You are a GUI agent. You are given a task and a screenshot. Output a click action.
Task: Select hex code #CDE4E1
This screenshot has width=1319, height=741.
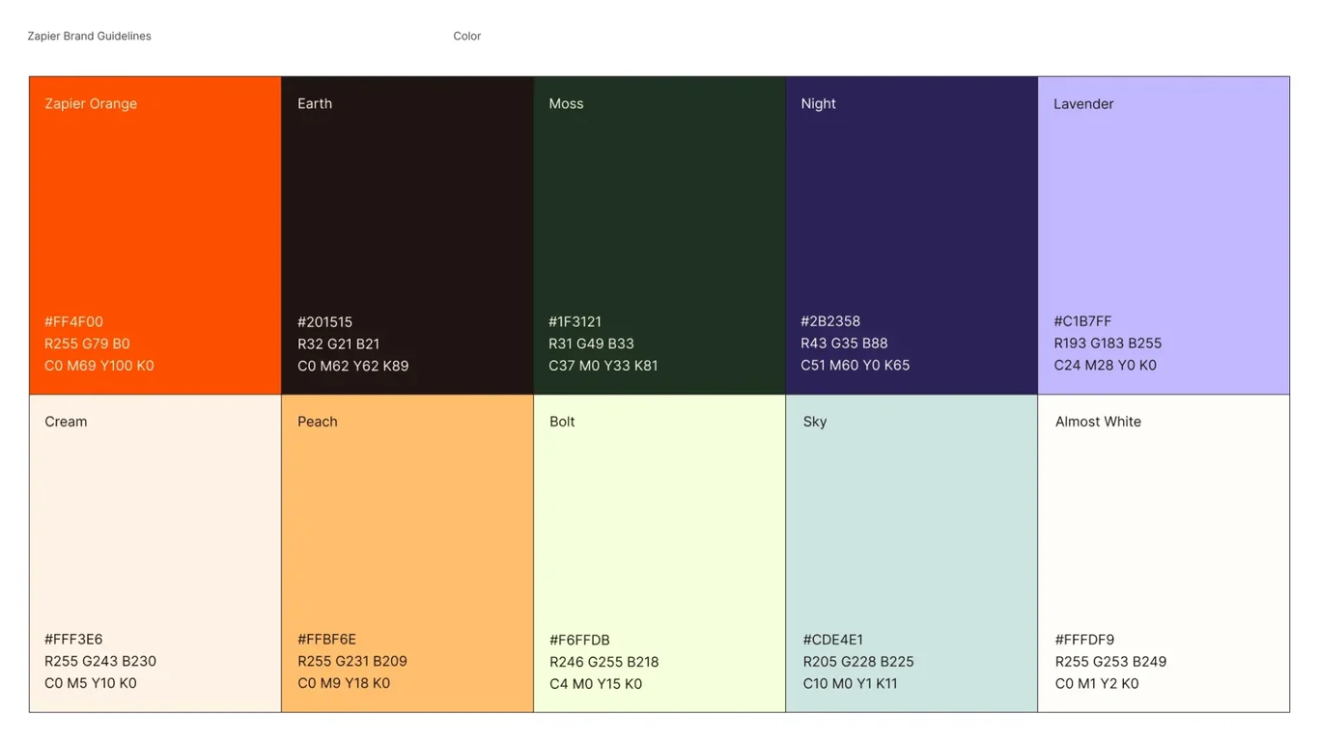click(833, 640)
